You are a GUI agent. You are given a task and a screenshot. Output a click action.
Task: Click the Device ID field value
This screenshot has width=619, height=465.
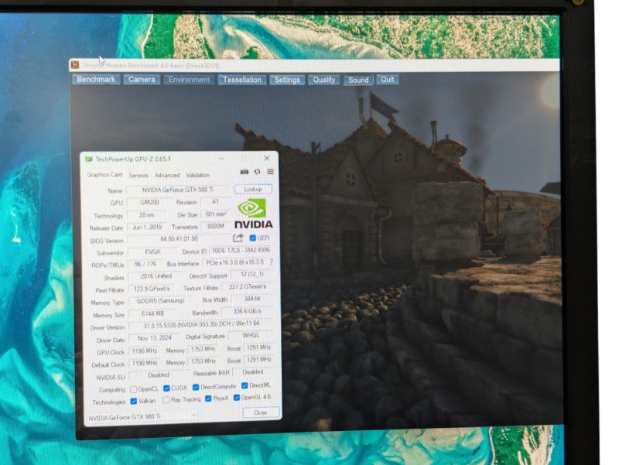pos(241,250)
